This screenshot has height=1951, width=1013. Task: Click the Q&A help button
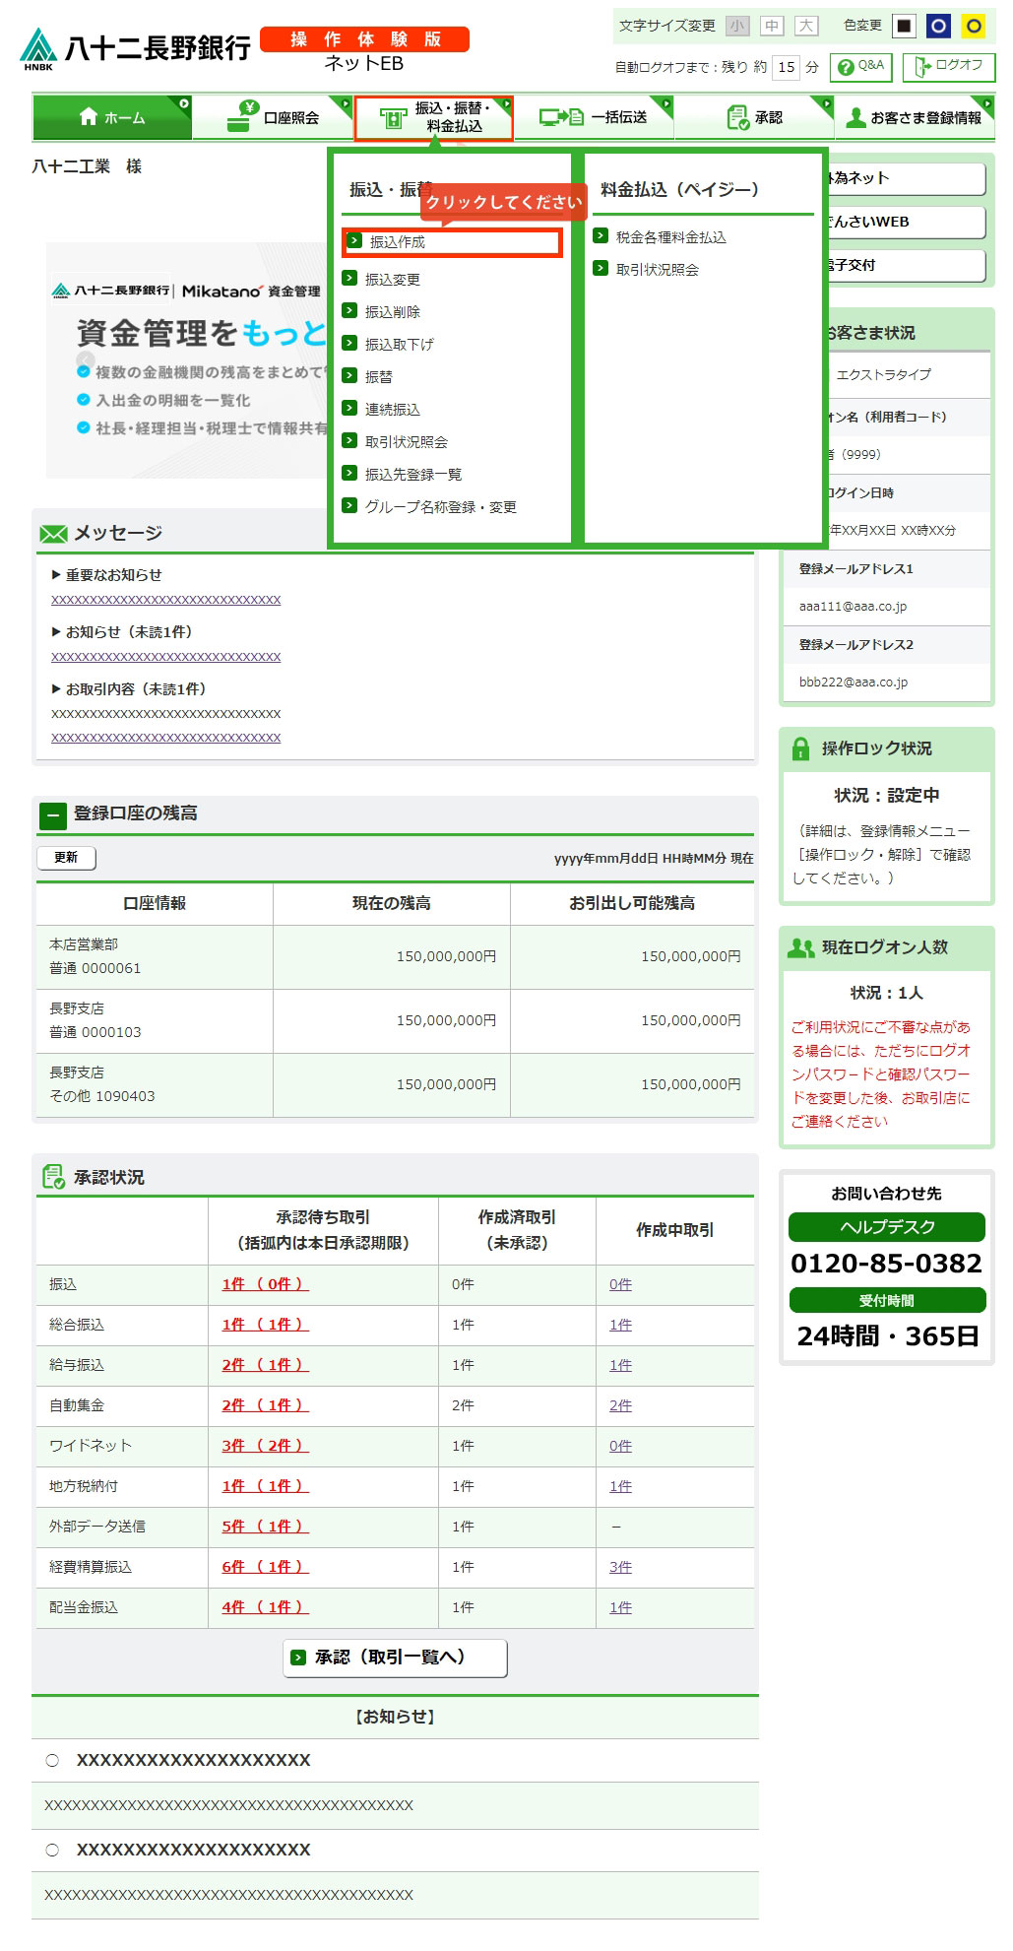point(860,67)
